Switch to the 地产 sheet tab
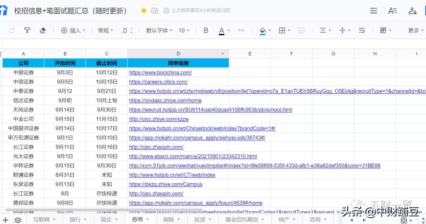This screenshot has width=426, height=224. pos(287,219)
